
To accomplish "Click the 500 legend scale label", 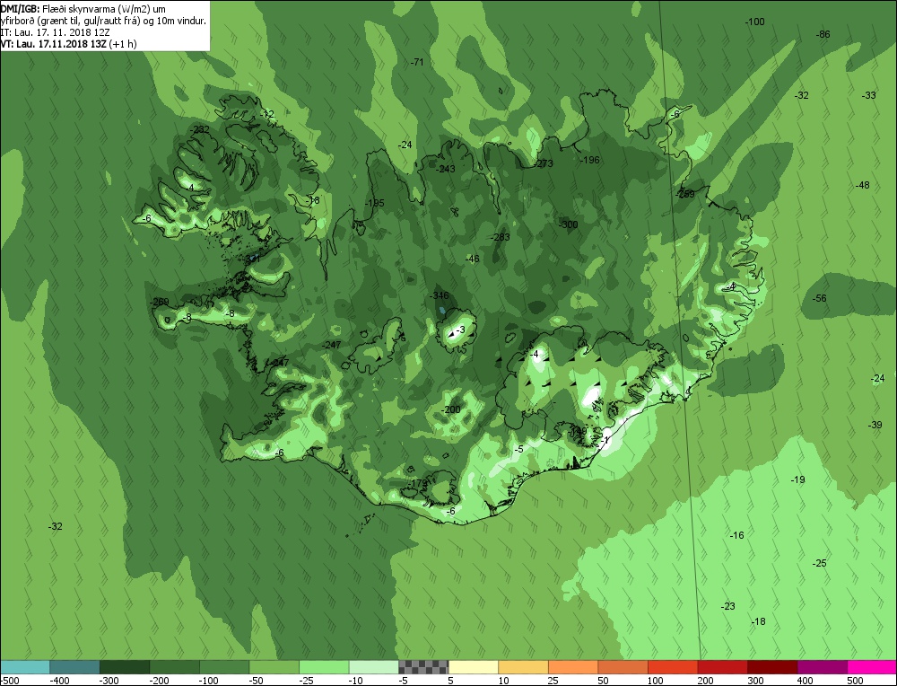I will coord(855,681).
